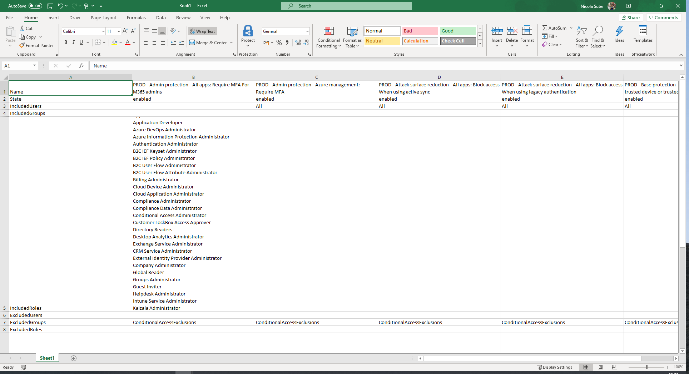Switch to the Page Layout tab
689x374 pixels.
[x=103, y=17]
